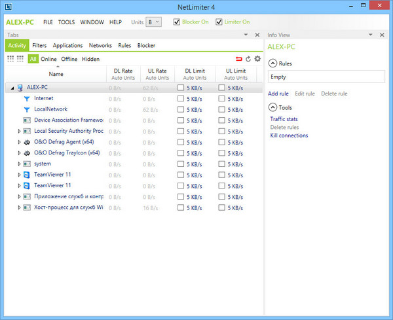Click the Internet filter funnel icon
The height and width of the screenshot is (320, 393).
[27, 98]
